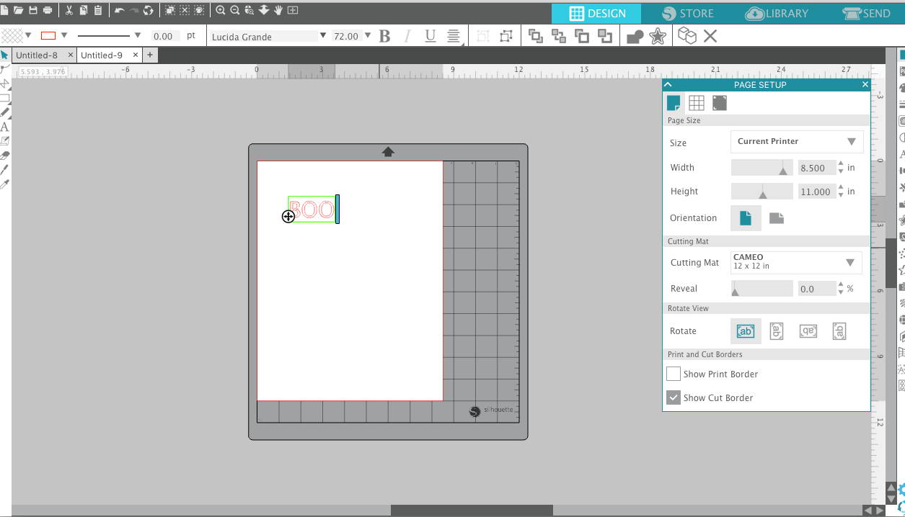The image size is (905, 517).
Task: Click the New document icon
Action: click(x=4, y=10)
